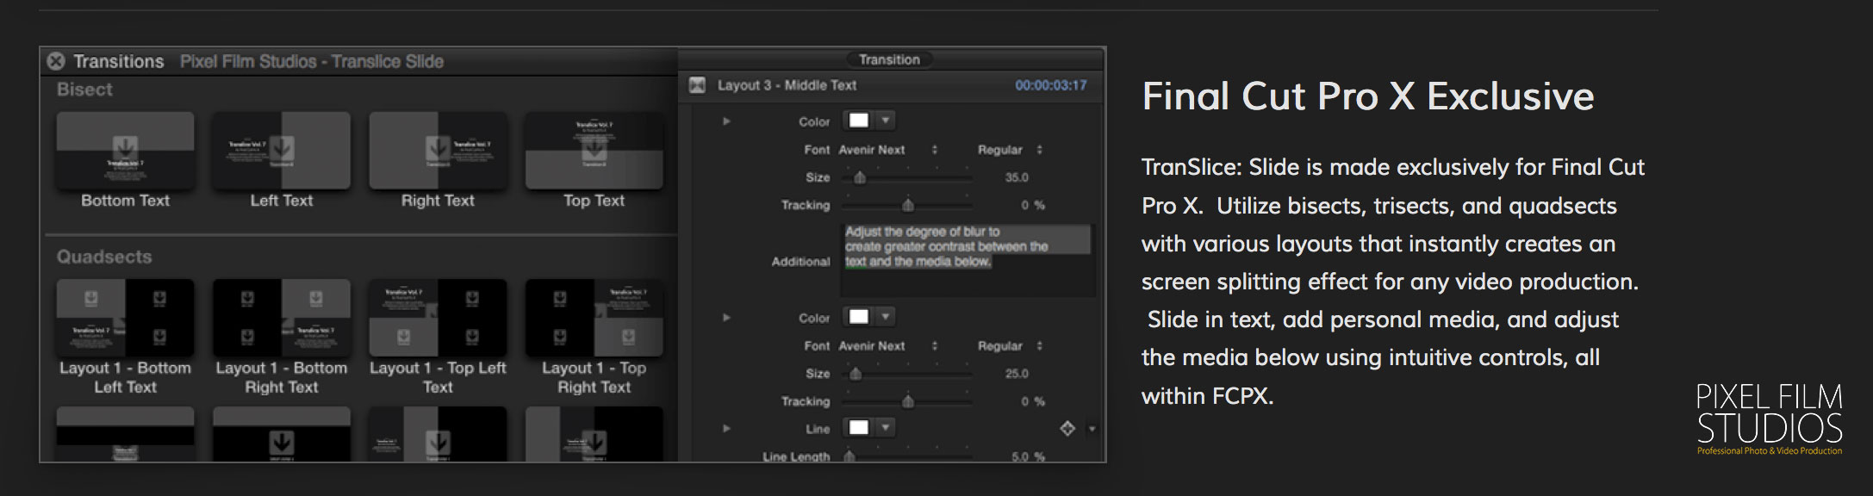Select the Top Text bisect thumbnail
Image resolution: width=1873 pixels, height=496 pixels.
pos(594,151)
